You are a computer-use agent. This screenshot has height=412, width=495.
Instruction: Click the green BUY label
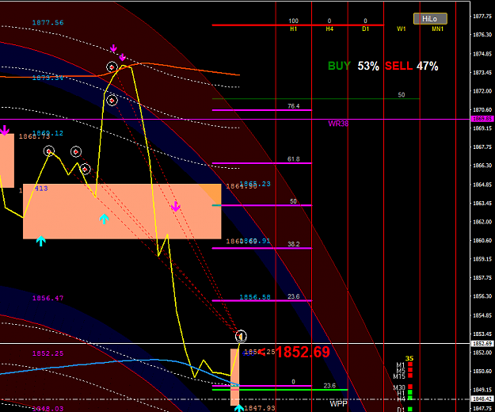[x=339, y=66]
